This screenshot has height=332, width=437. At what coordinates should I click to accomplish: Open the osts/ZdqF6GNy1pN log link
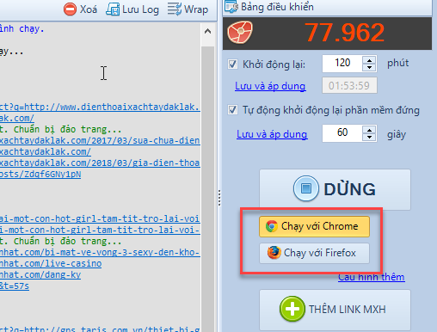pyautogui.click(x=40, y=175)
